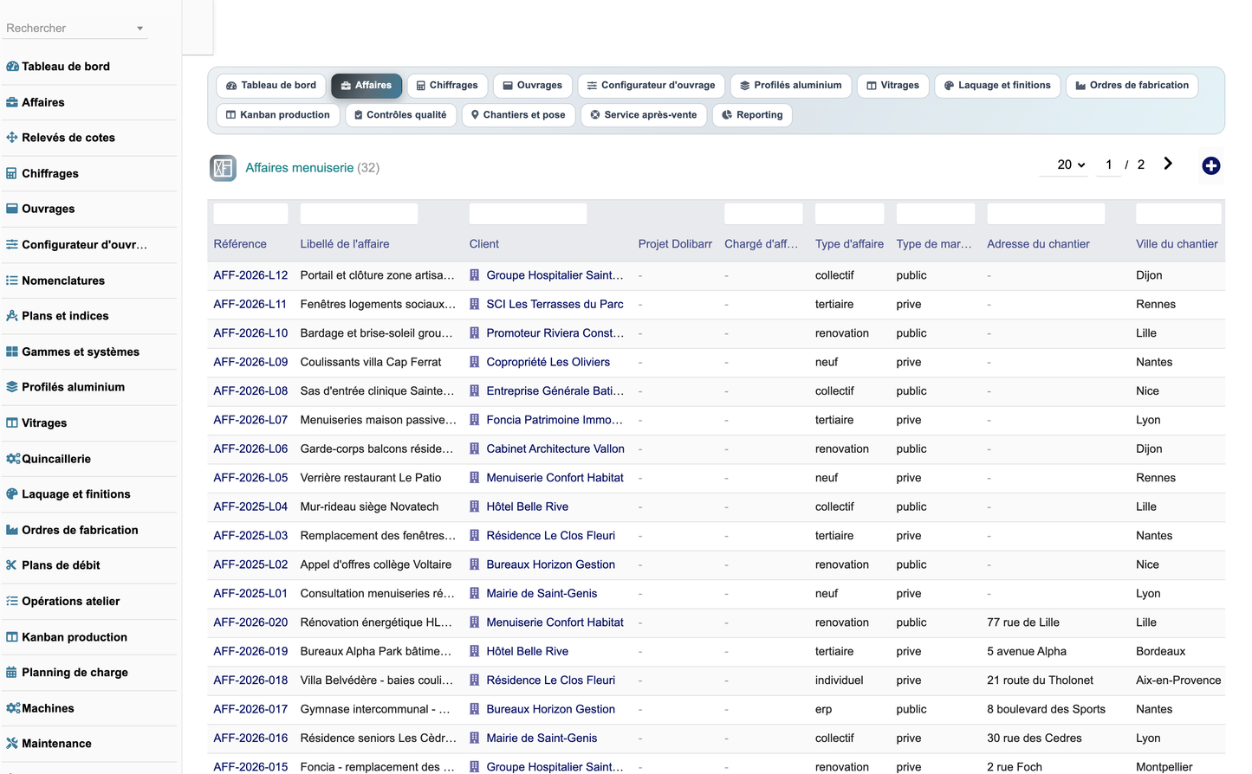Sort by Ville du chantier column header
Image resolution: width=1252 pixels, height=774 pixels.
point(1177,244)
